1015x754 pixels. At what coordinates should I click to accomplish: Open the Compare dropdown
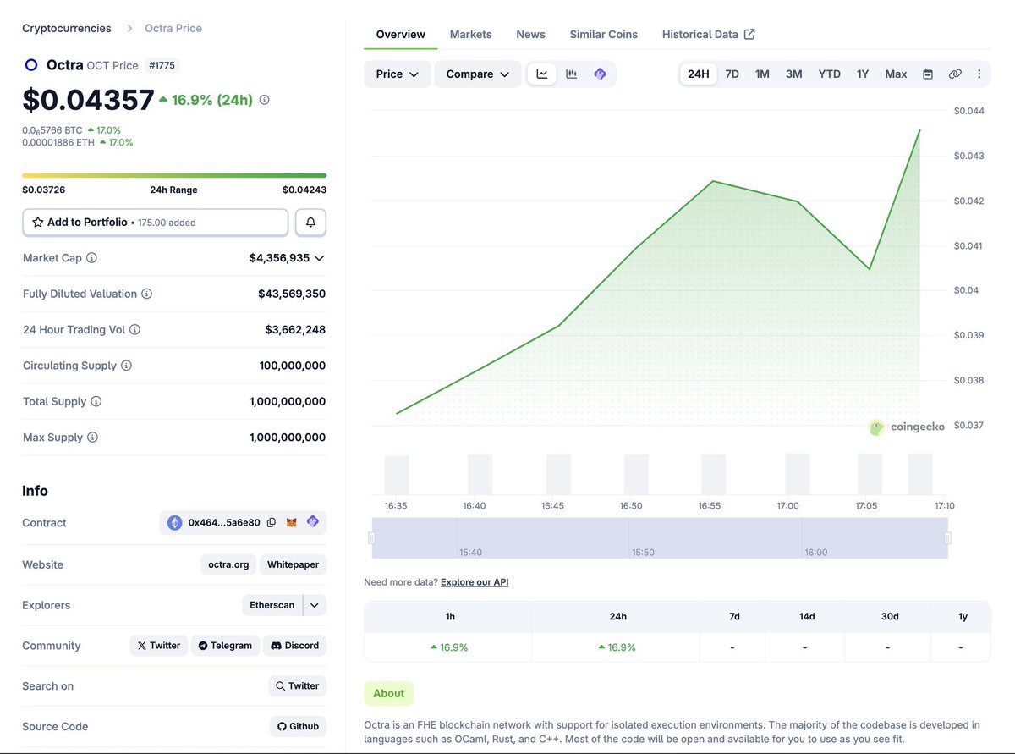click(478, 74)
